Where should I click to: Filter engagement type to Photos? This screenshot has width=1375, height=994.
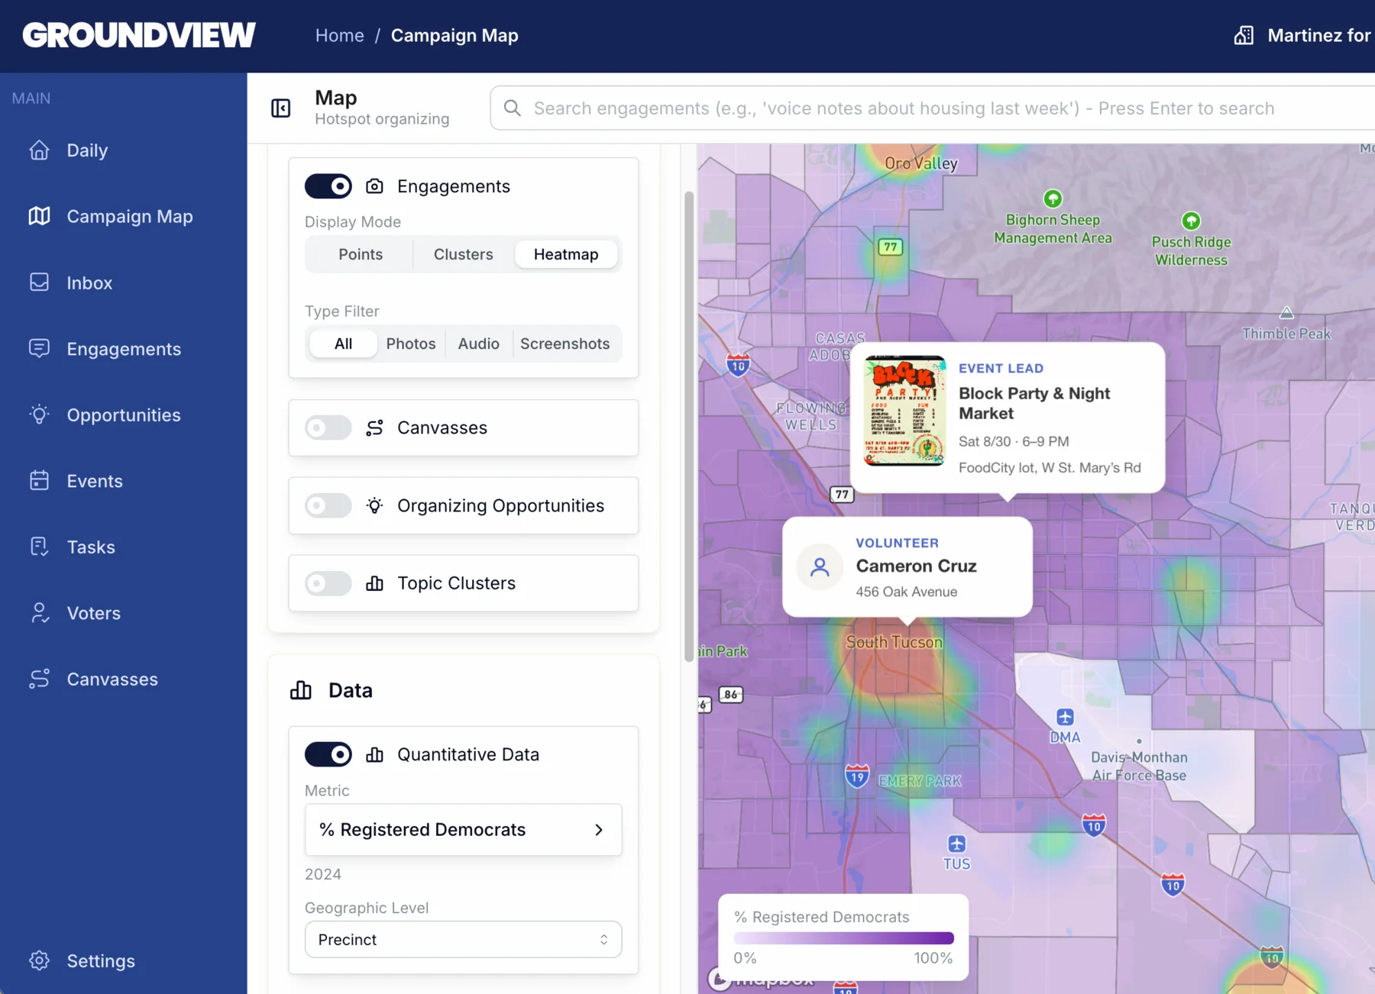click(x=410, y=344)
